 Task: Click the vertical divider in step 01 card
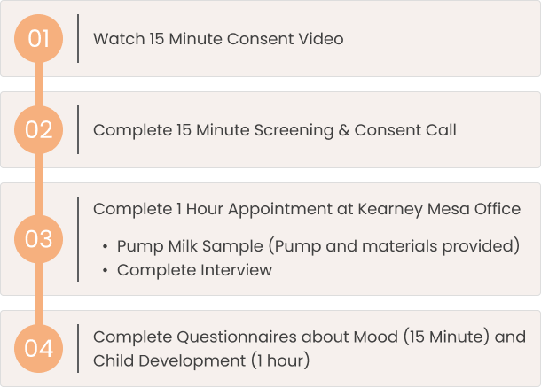tap(78, 39)
